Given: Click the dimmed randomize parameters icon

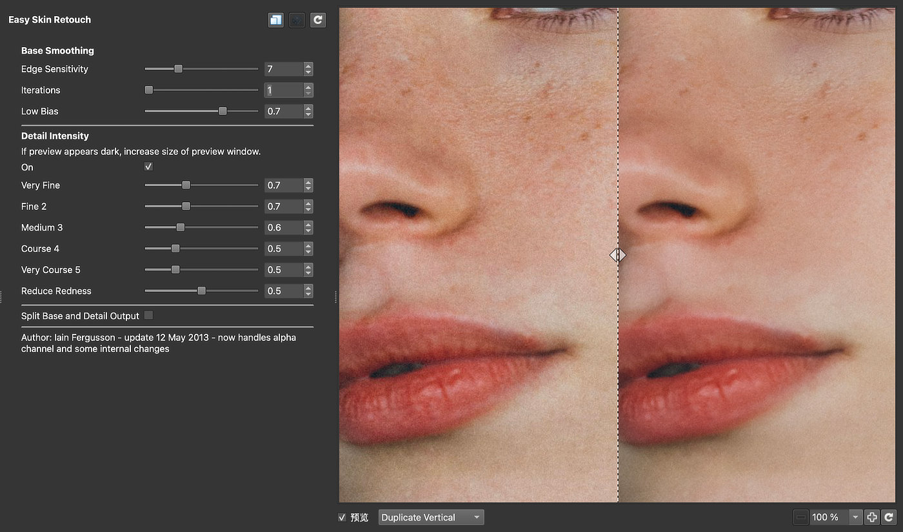Looking at the screenshot, I should pyautogui.click(x=297, y=20).
